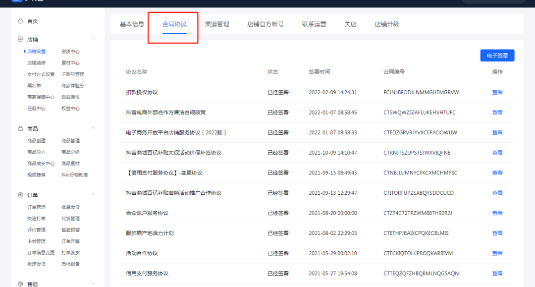
Task: View the 服饰原产地活力计划 agreement
Action: tap(497, 233)
